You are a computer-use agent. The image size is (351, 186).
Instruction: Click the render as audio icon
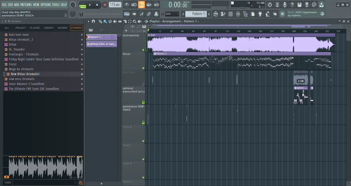pos(307,5)
